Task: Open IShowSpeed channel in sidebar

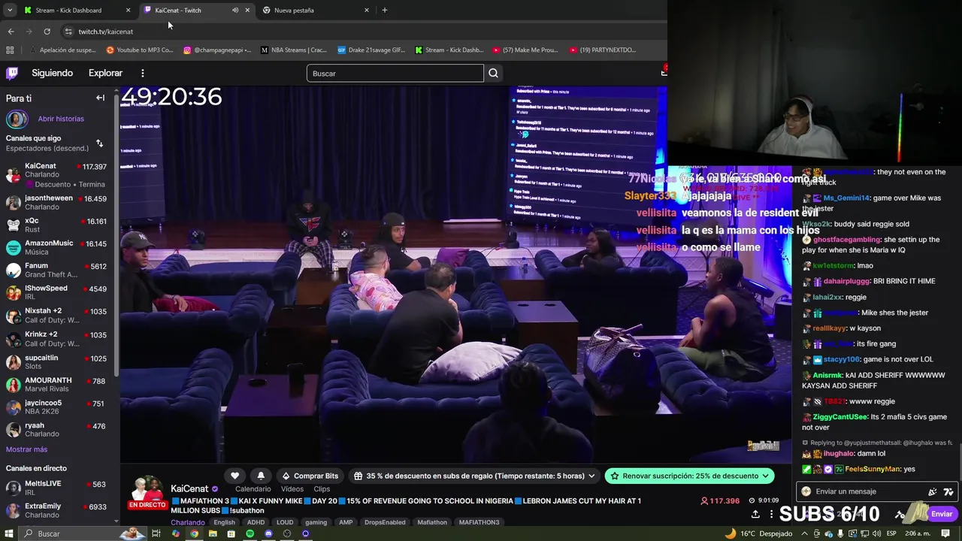Action: click(x=56, y=292)
